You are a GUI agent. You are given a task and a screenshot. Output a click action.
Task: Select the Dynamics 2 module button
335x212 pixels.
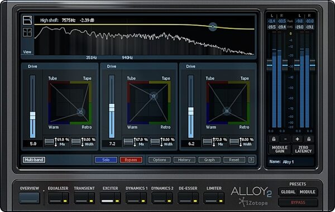pos(159,198)
